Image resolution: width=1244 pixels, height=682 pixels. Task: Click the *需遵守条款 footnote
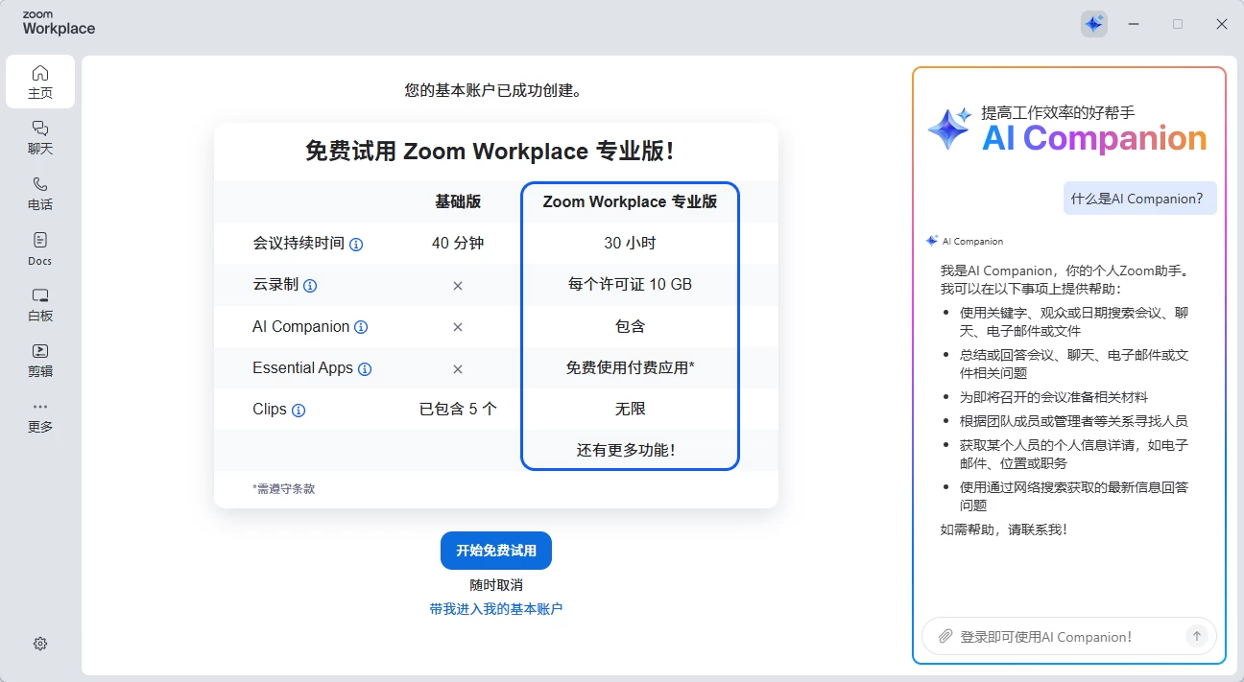pos(286,489)
